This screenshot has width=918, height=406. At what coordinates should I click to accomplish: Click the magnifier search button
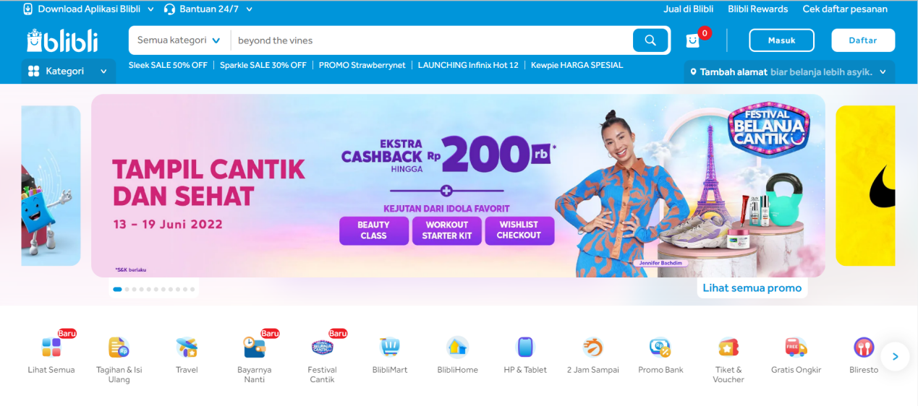pos(650,40)
